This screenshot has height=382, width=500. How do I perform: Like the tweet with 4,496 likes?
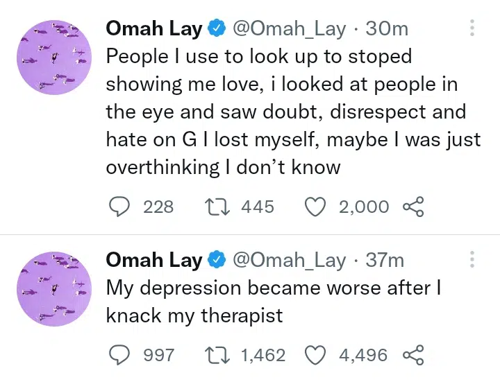click(x=316, y=355)
